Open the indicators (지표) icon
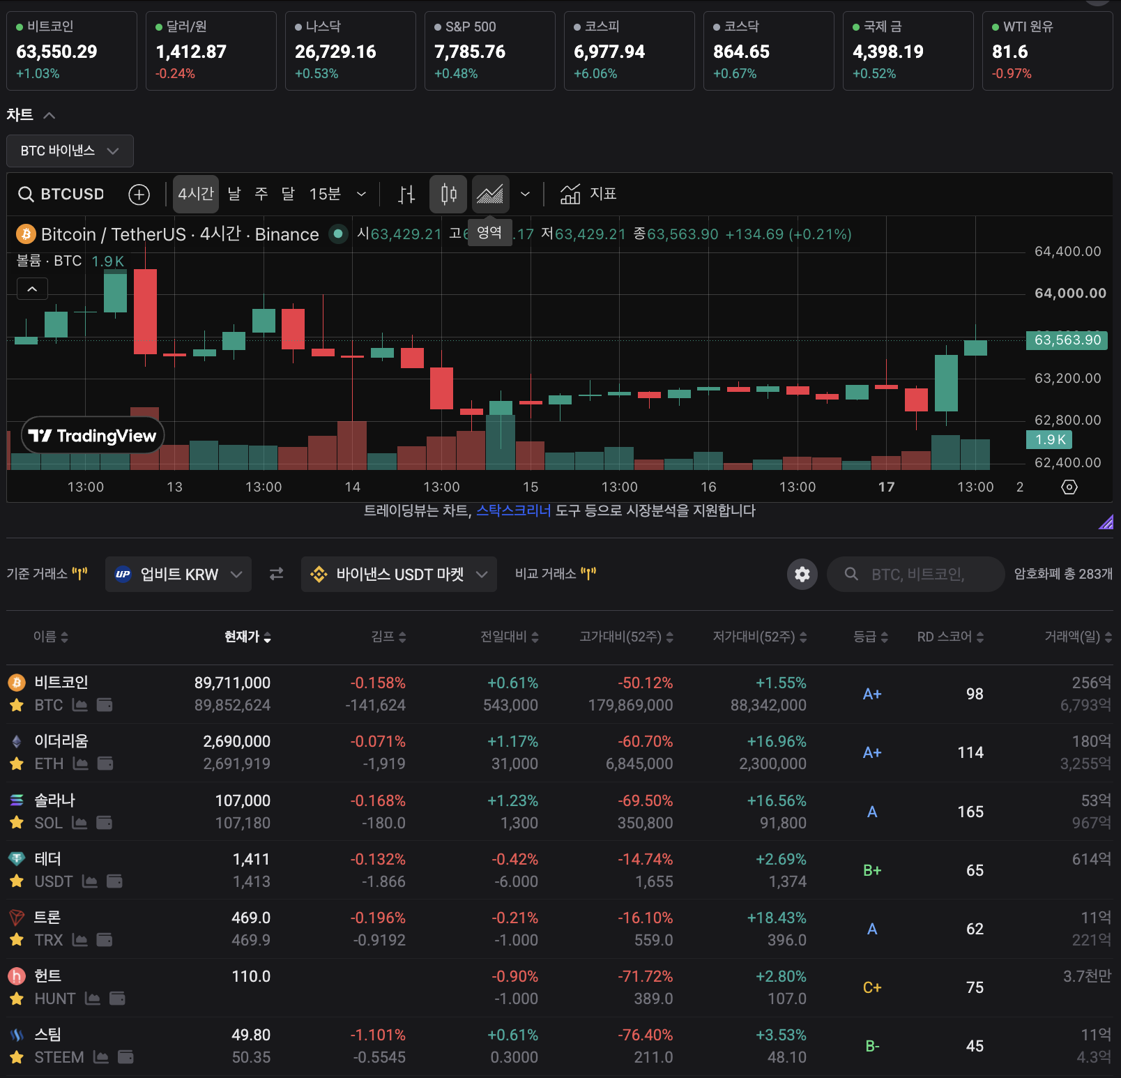The width and height of the screenshot is (1121, 1078). click(570, 194)
